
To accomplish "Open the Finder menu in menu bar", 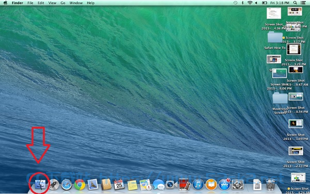I will point(18,3).
